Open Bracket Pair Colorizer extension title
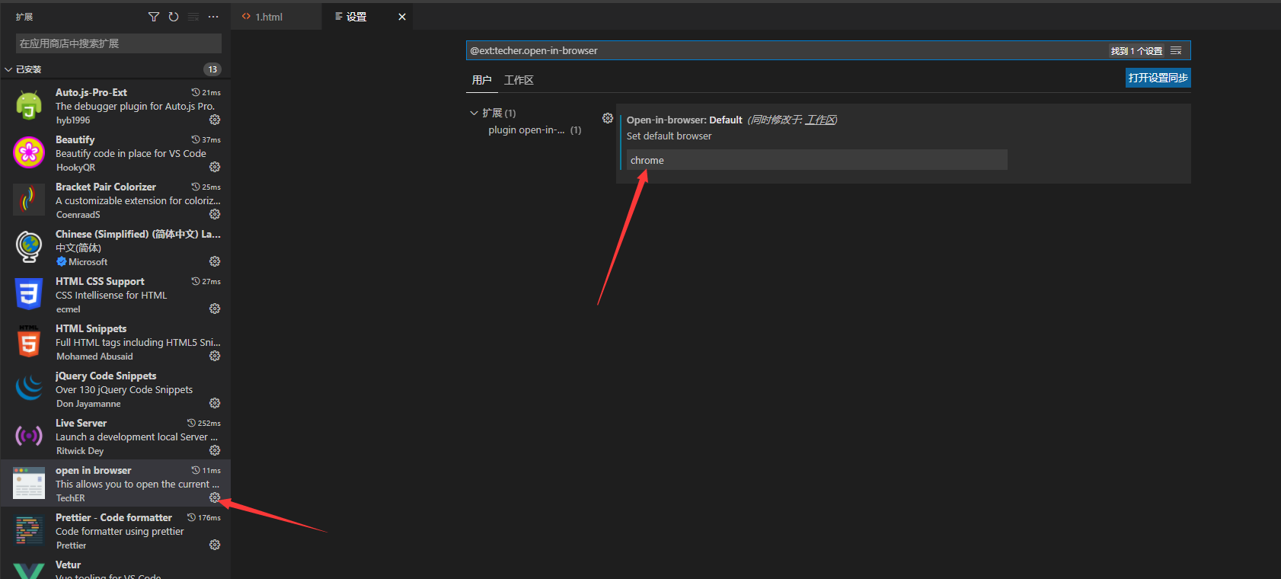Screen dimensions: 1281x579 pyautogui.click(x=106, y=187)
